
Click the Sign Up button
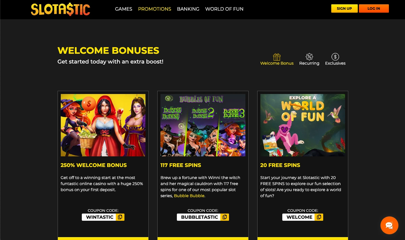coord(345,9)
